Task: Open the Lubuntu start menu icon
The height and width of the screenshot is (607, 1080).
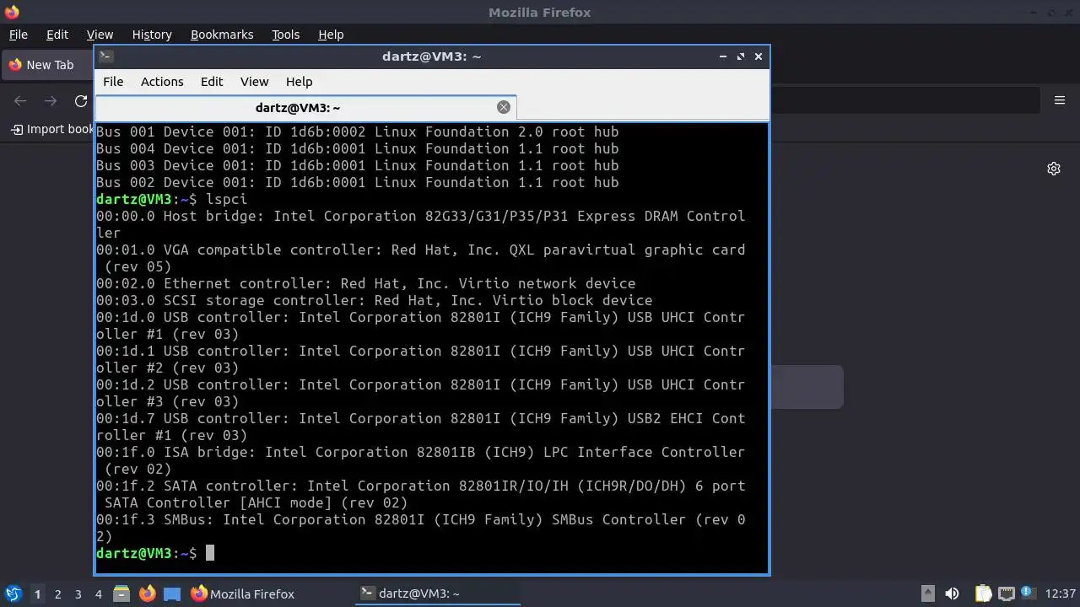Action: pos(13,594)
